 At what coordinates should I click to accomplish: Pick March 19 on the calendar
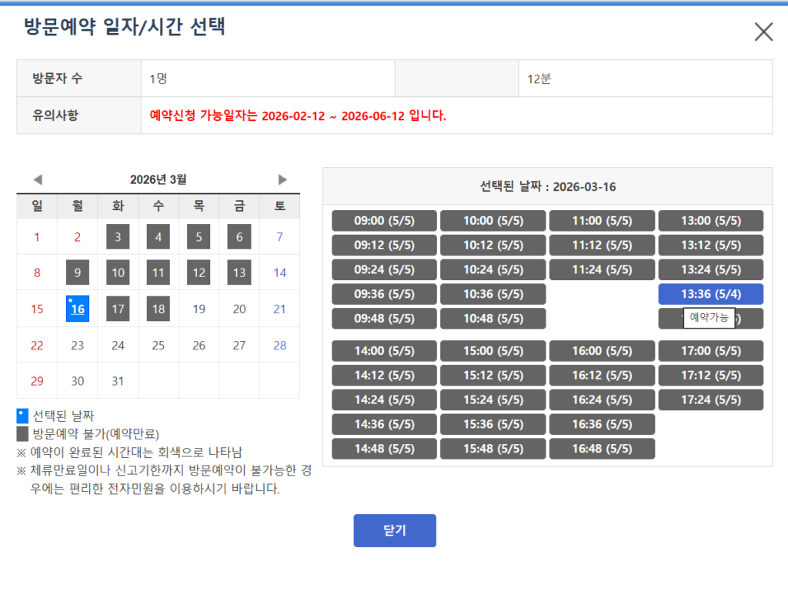point(199,309)
